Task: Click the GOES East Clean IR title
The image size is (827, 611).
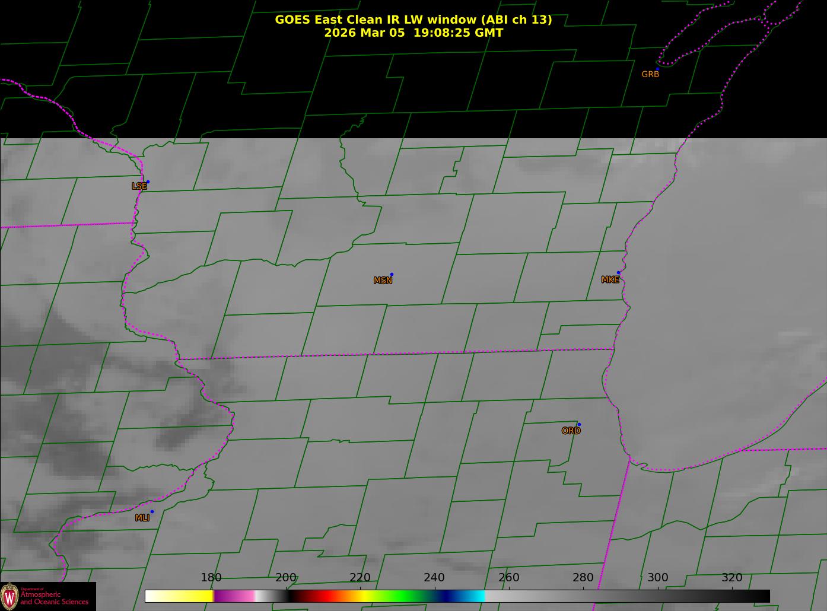Action: click(413, 20)
